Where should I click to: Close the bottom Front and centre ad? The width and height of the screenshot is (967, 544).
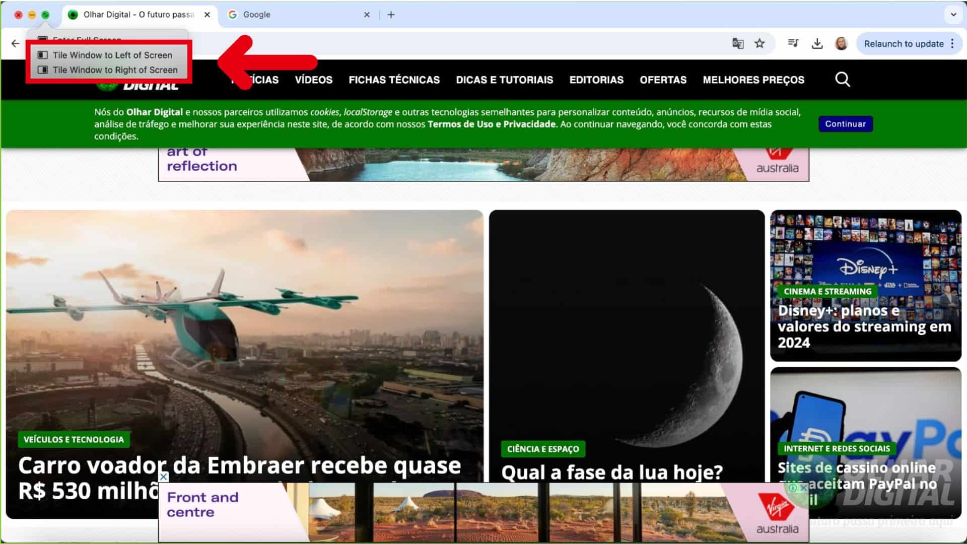pyautogui.click(x=163, y=477)
